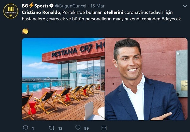Click the blue verified badge
The width and height of the screenshot is (190, 132).
click(x=52, y=6)
